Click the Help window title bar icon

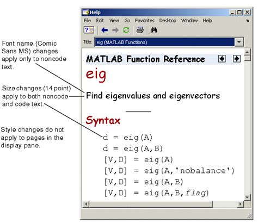click(85, 13)
